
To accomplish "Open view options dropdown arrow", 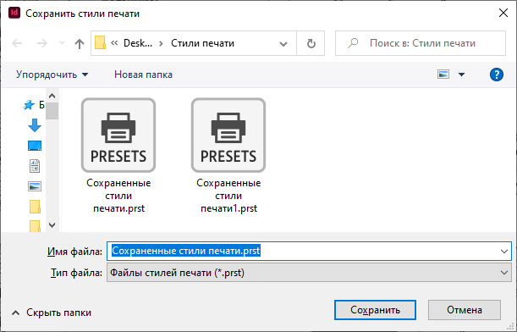I will 462,75.
